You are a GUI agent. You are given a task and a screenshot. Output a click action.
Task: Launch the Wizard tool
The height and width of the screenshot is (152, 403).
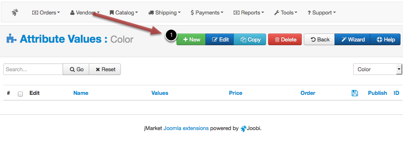[352, 39]
